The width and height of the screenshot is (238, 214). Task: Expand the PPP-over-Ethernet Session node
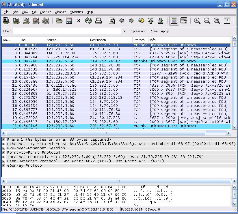click(4, 148)
